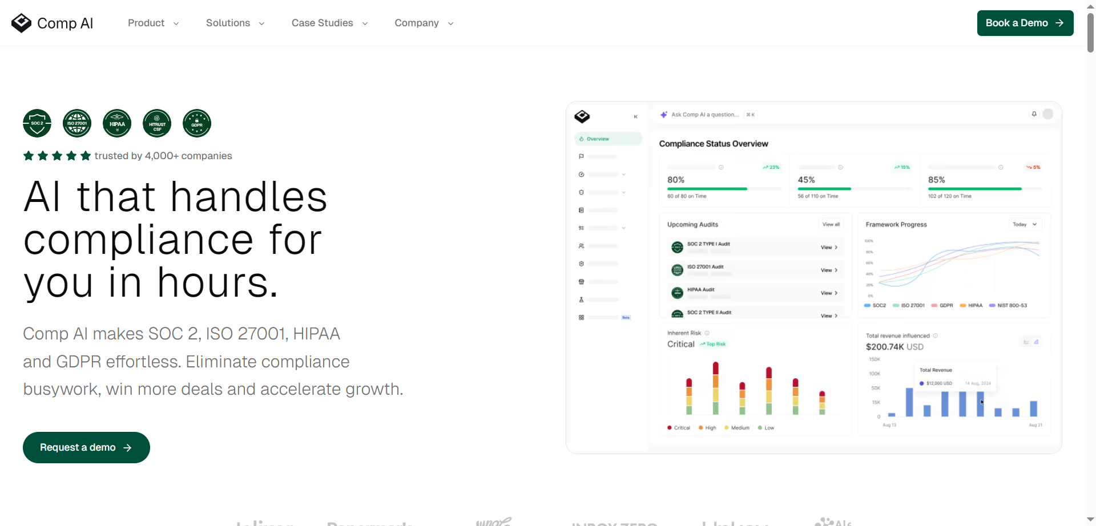
Task: Select the storefront icon in dashboard sidebar
Action: click(581, 282)
